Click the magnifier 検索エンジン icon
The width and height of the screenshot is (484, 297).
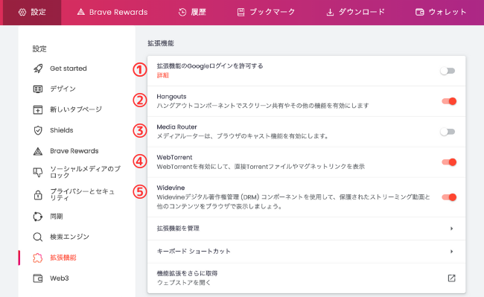point(38,237)
